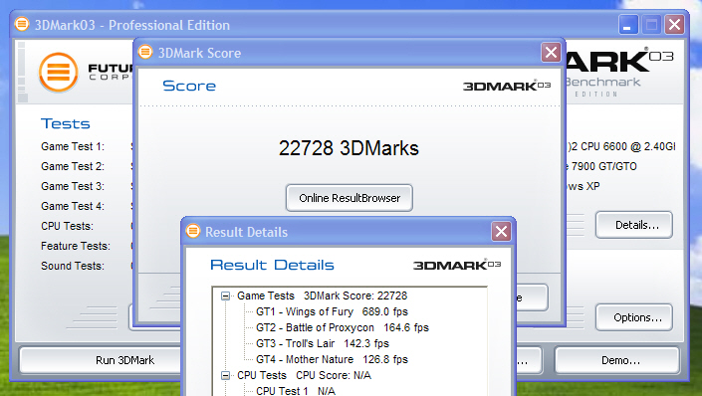This screenshot has height=396, width=702.
Task: Click the 3DMark Score dialog orange icon
Action: 145,53
